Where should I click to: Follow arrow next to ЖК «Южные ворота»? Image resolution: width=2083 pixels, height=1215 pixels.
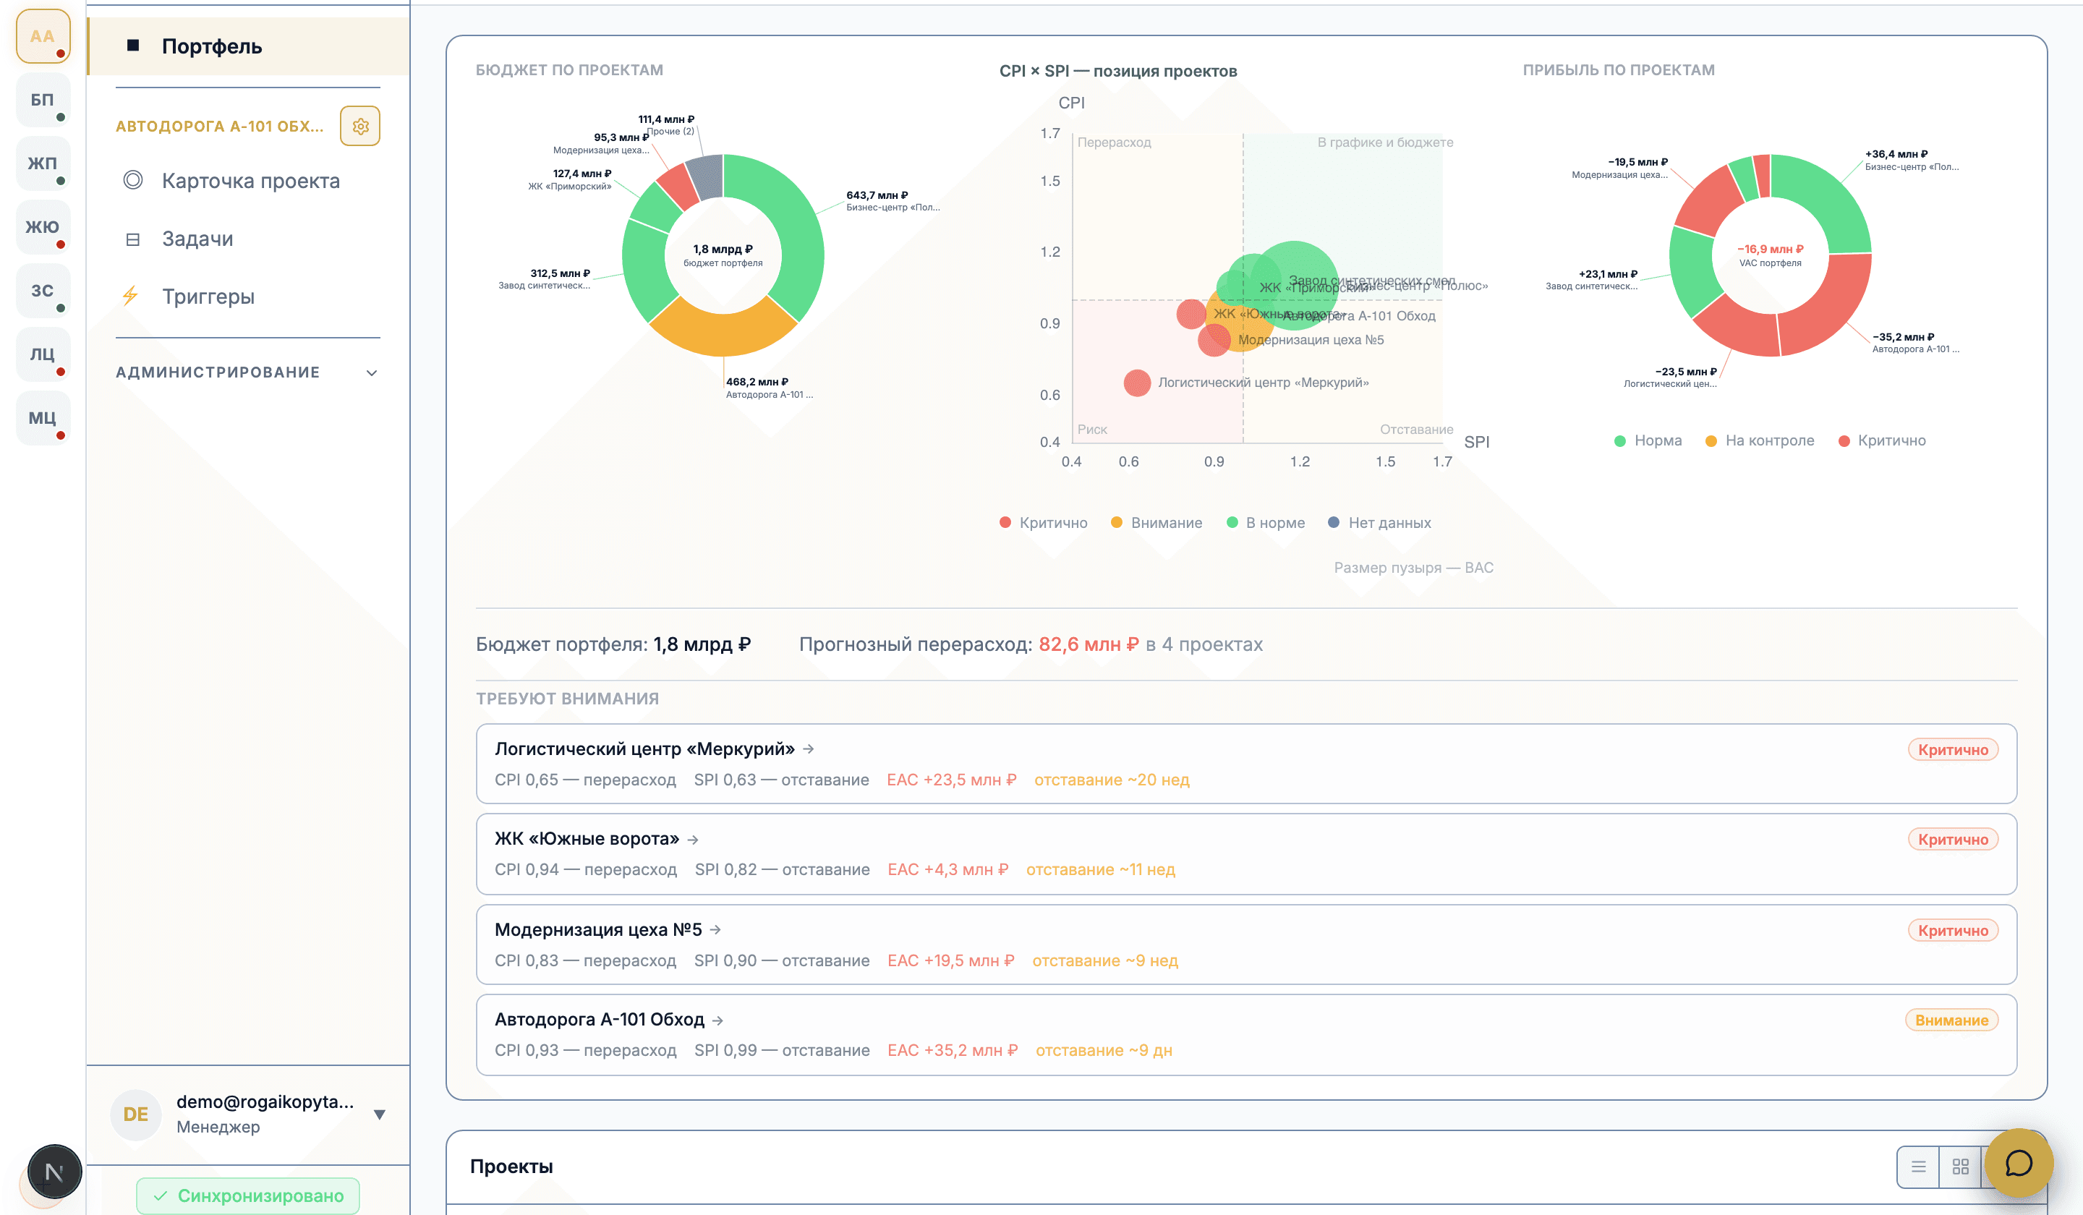click(x=693, y=840)
